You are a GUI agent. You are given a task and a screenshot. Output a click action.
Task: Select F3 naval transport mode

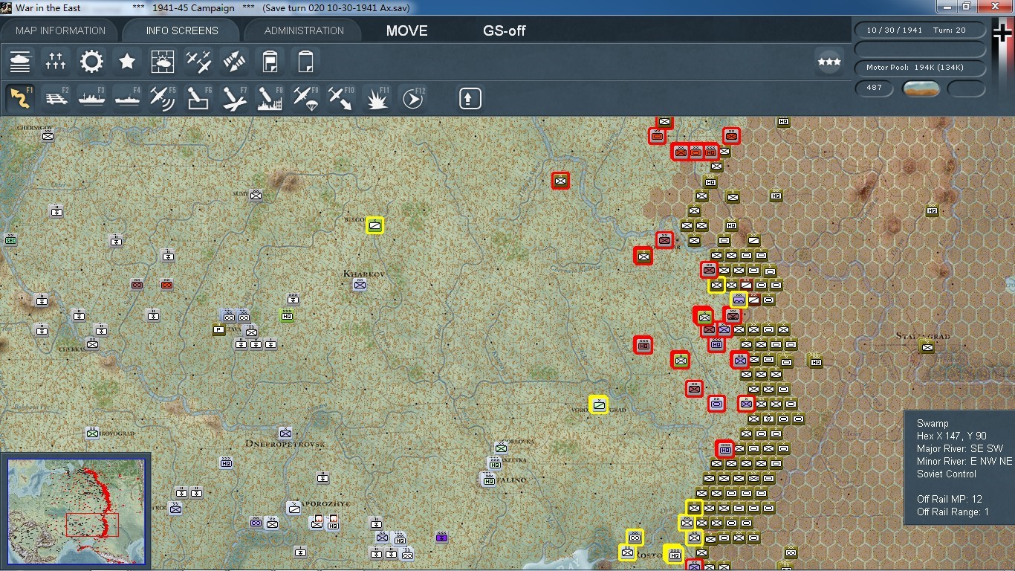tap(91, 98)
